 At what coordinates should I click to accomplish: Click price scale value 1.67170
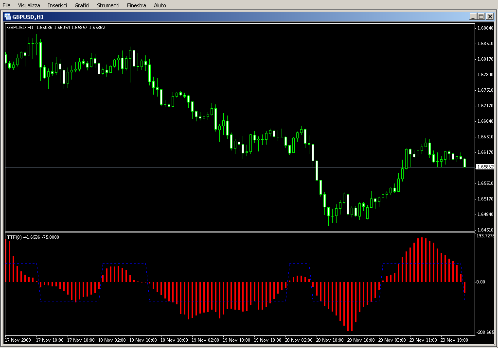(486, 105)
